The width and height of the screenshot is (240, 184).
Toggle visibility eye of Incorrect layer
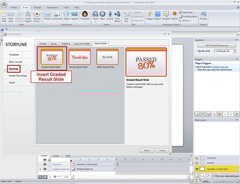tap(197, 158)
